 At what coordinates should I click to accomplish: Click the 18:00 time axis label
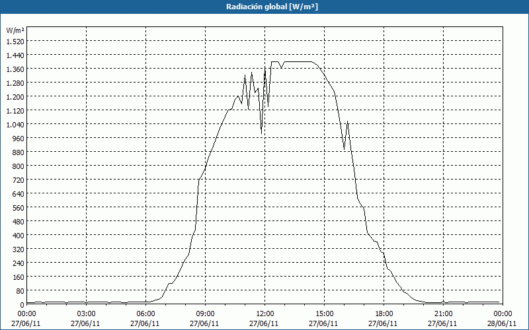384,314
